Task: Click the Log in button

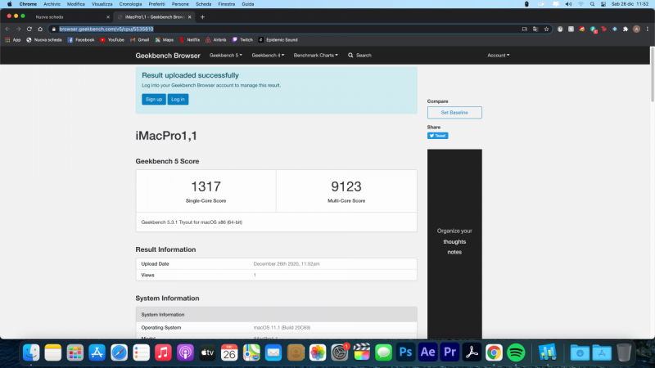Action: [178, 99]
